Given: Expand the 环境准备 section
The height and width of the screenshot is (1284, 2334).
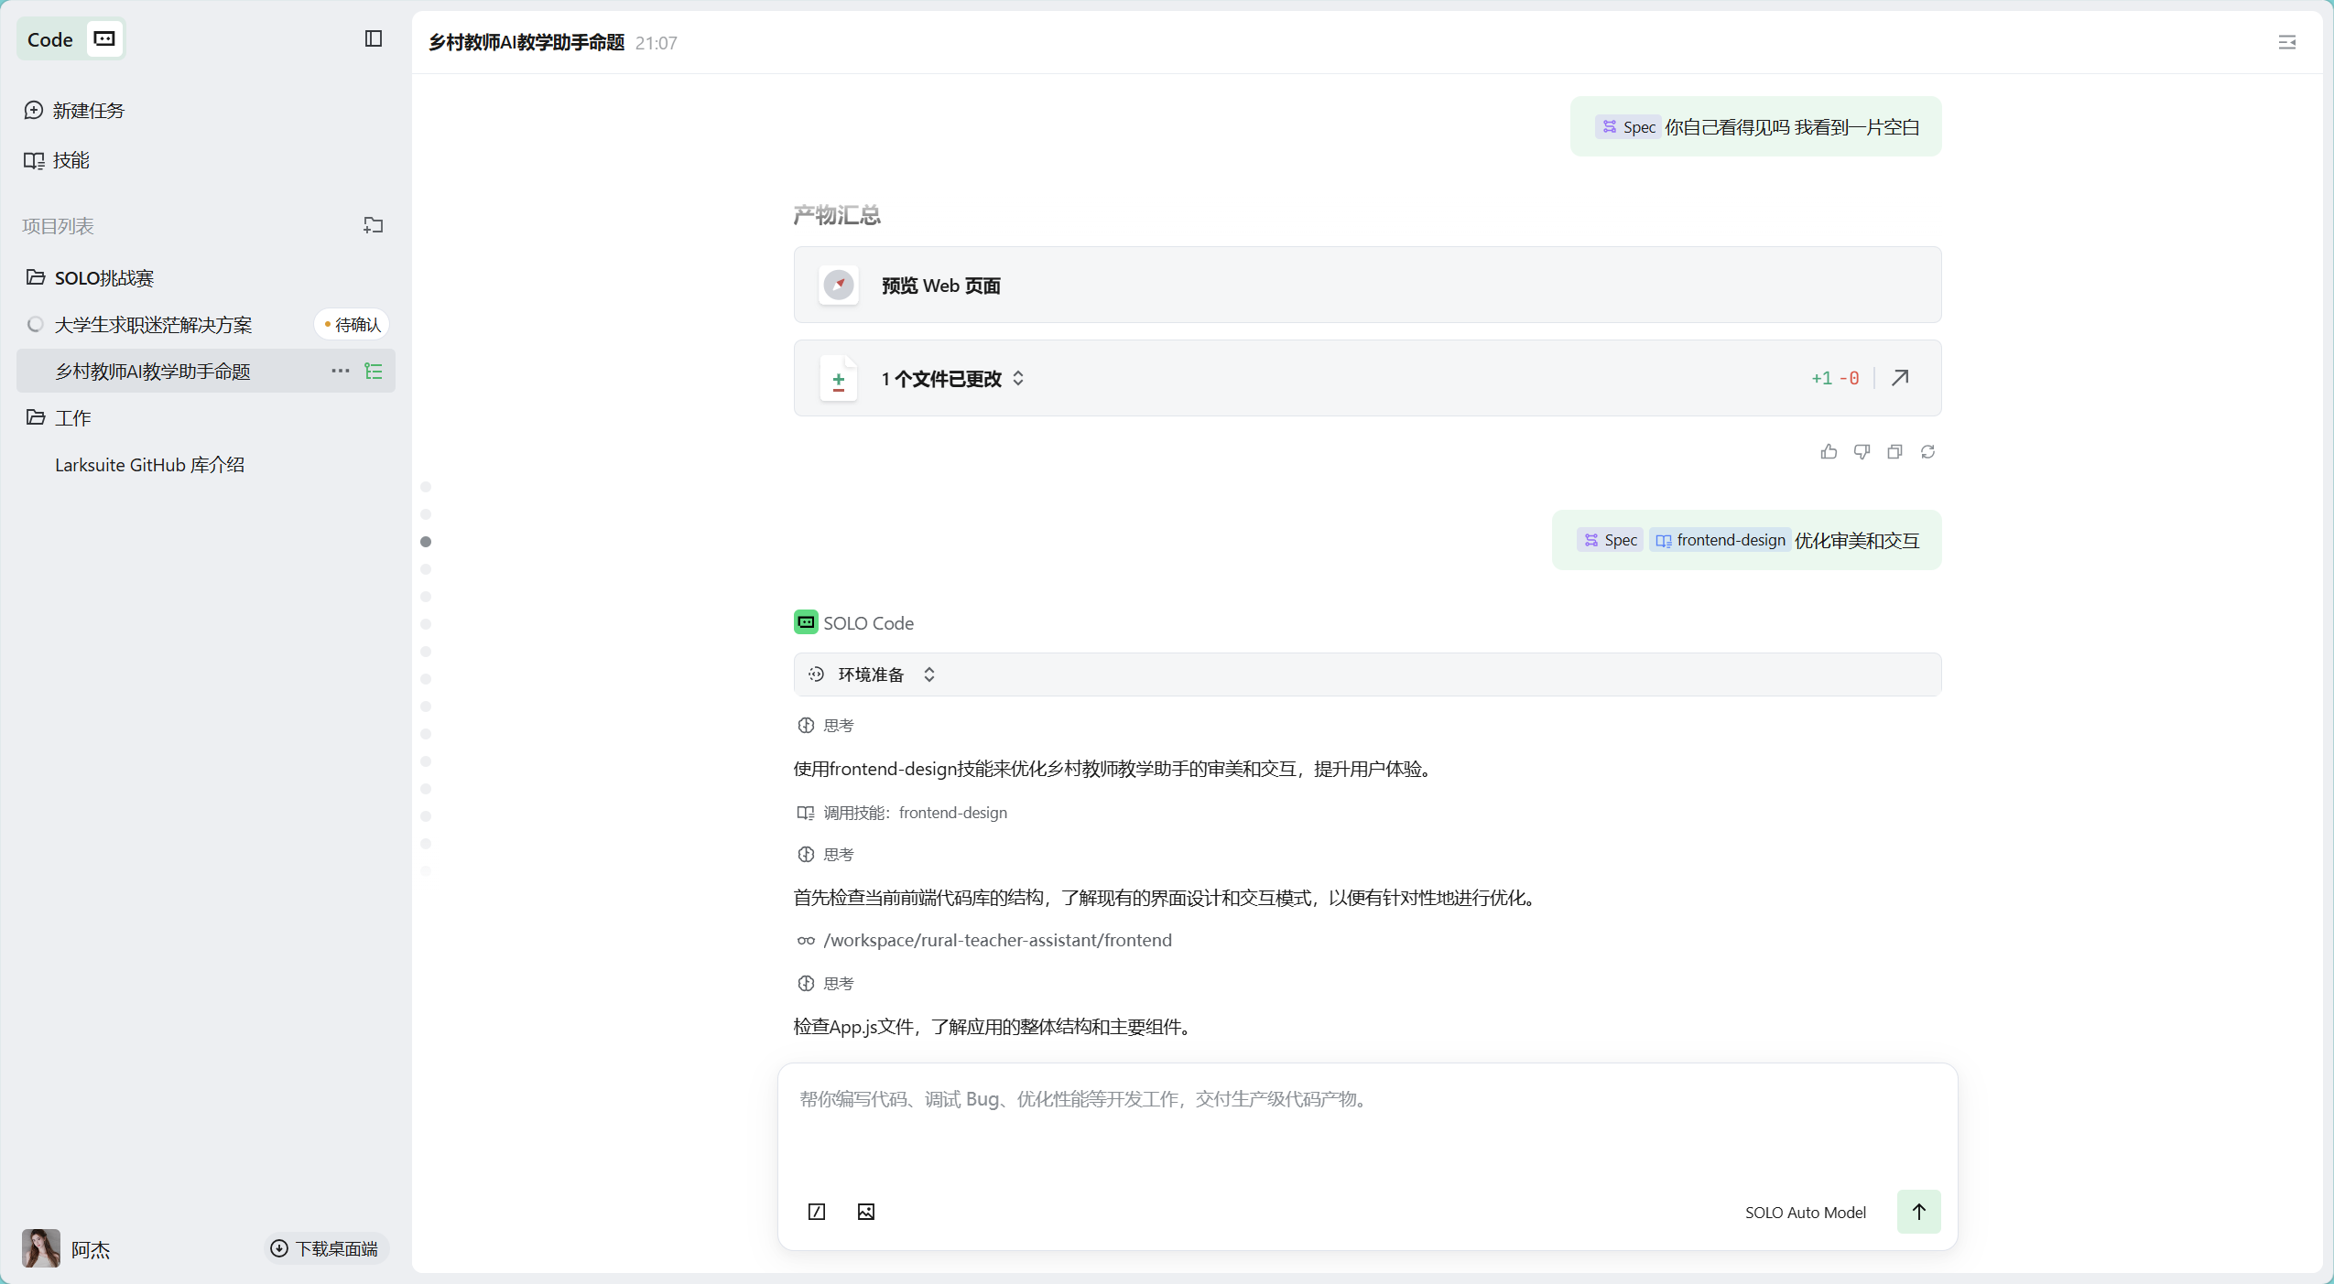Looking at the screenshot, I should click(x=928, y=674).
